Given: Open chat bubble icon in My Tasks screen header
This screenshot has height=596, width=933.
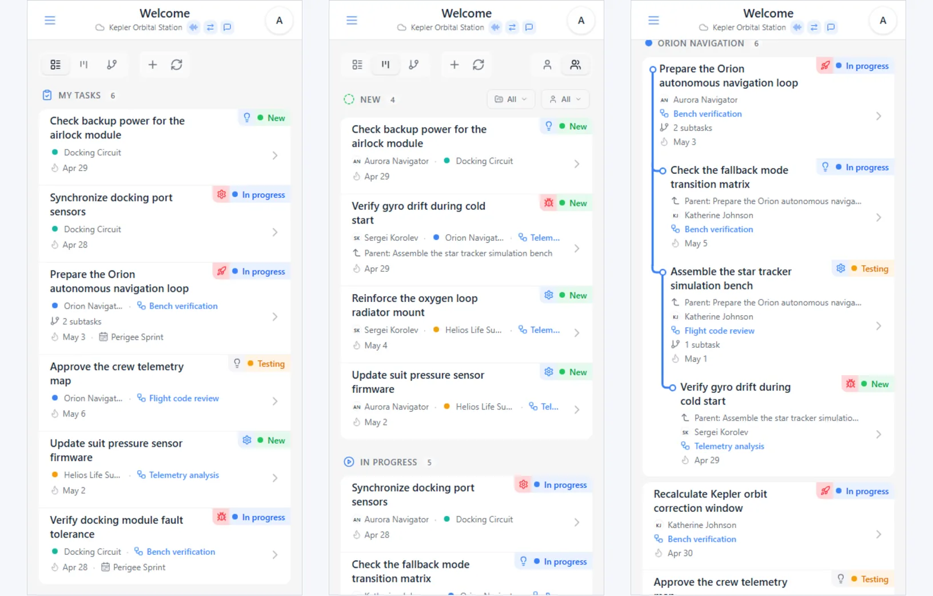Looking at the screenshot, I should 227,27.
